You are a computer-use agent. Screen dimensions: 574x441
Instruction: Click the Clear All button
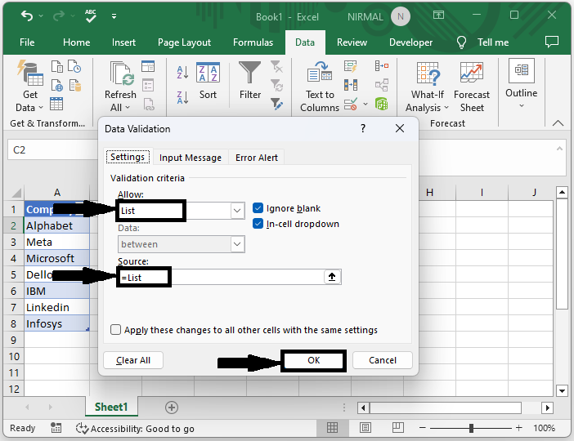point(133,360)
